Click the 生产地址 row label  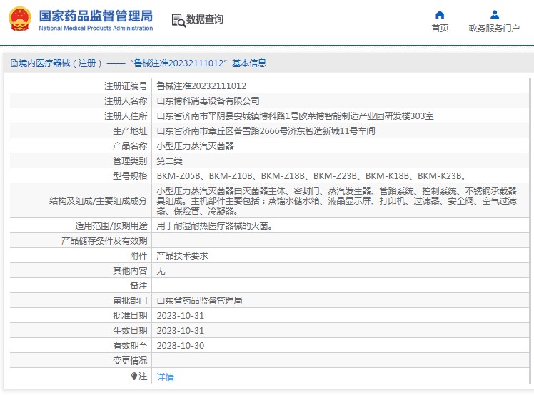[130, 131]
